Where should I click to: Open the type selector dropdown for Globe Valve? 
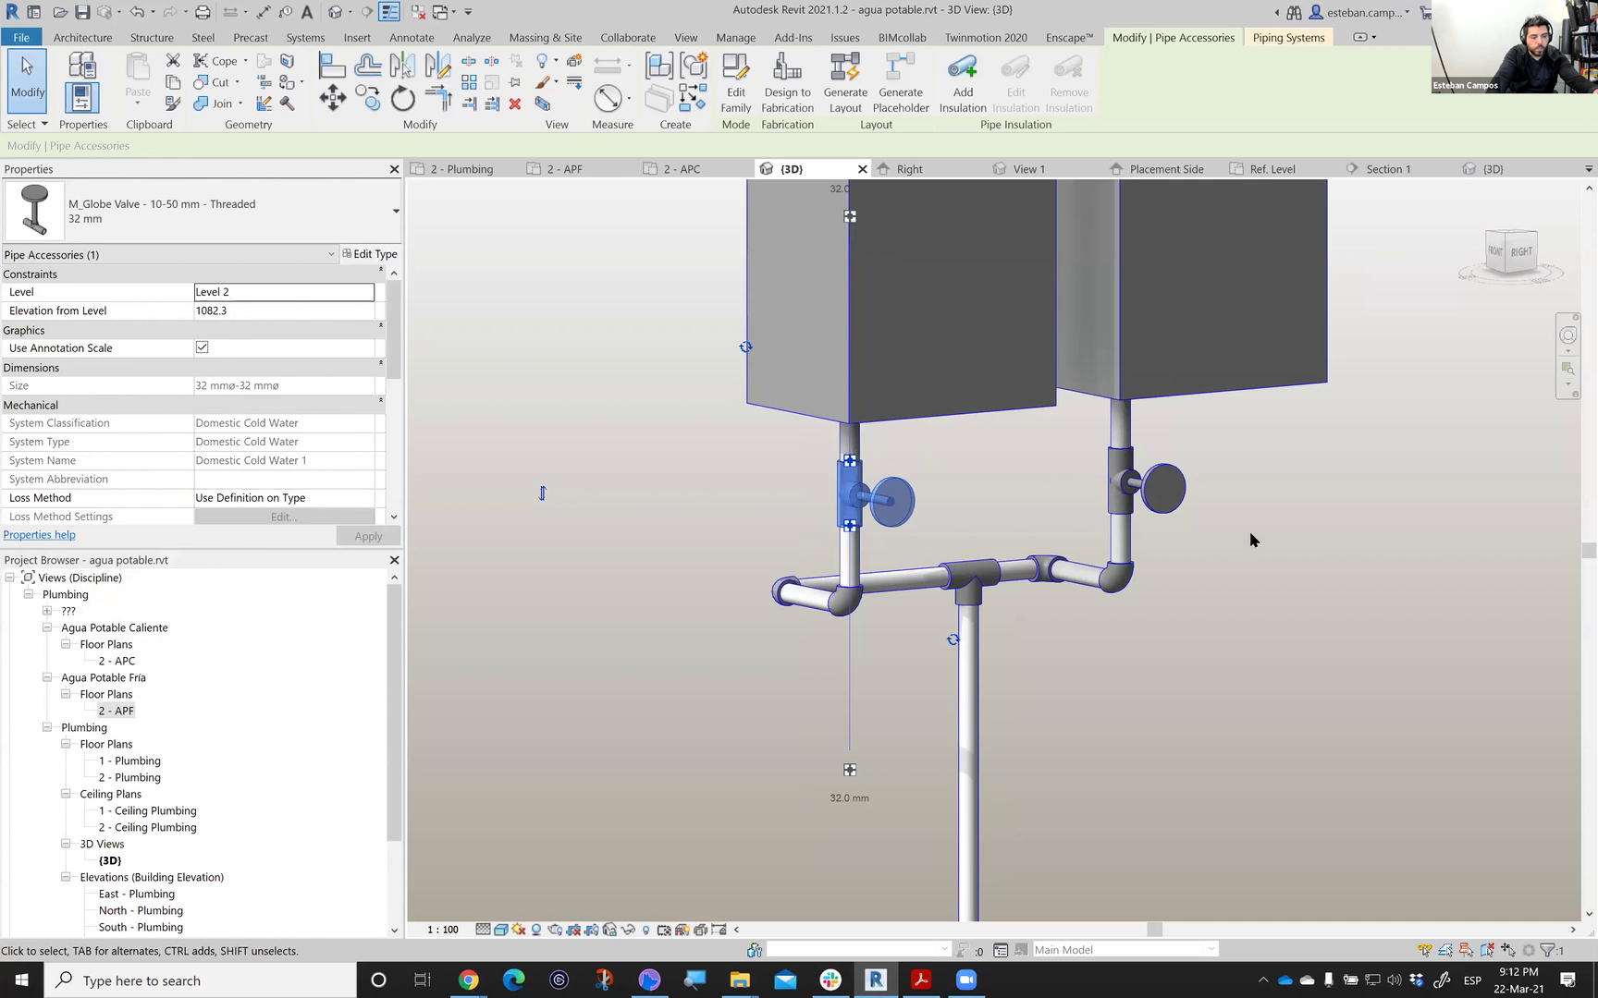pos(396,212)
